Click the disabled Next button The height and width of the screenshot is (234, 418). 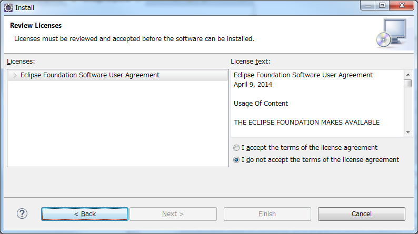(173, 214)
